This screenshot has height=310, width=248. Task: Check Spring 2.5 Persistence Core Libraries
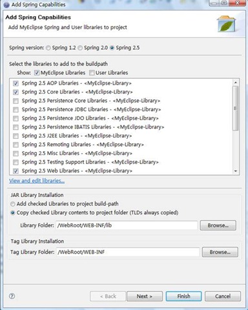[x=15, y=101]
